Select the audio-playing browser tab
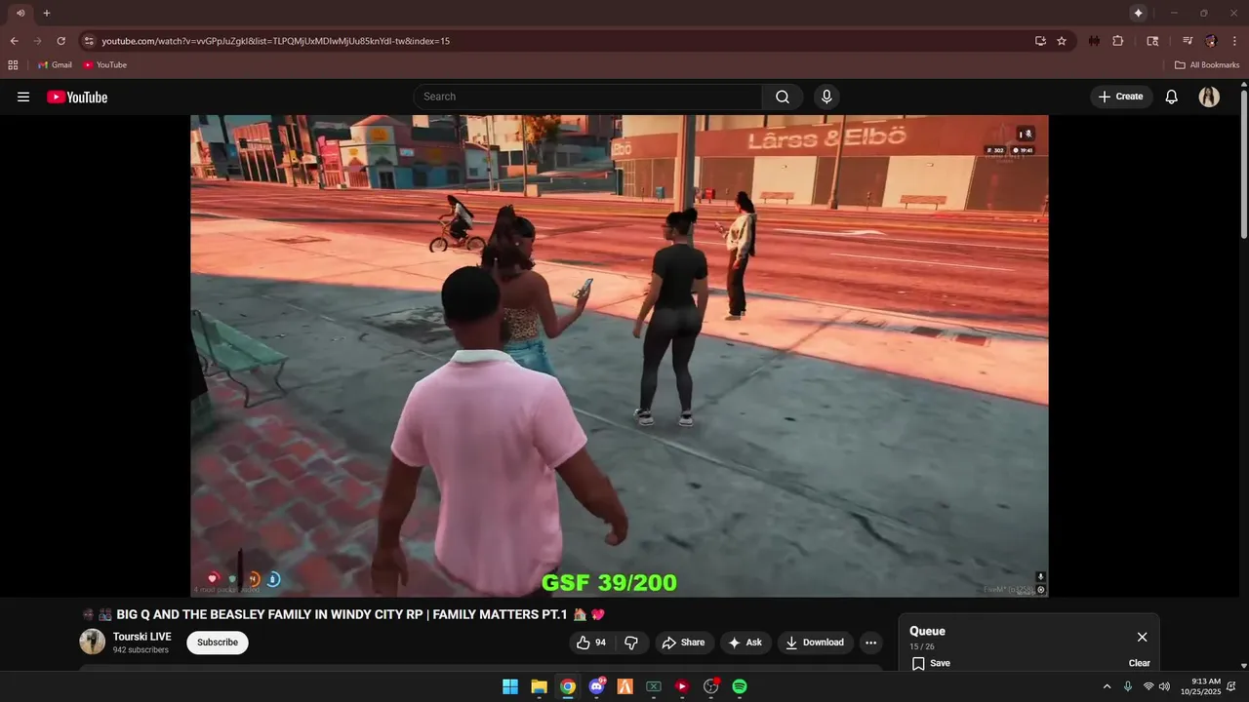 pyautogui.click(x=20, y=13)
